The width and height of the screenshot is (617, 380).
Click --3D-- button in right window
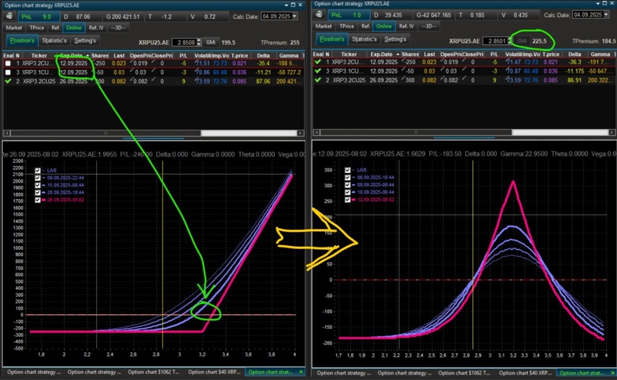pyautogui.click(x=428, y=26)
